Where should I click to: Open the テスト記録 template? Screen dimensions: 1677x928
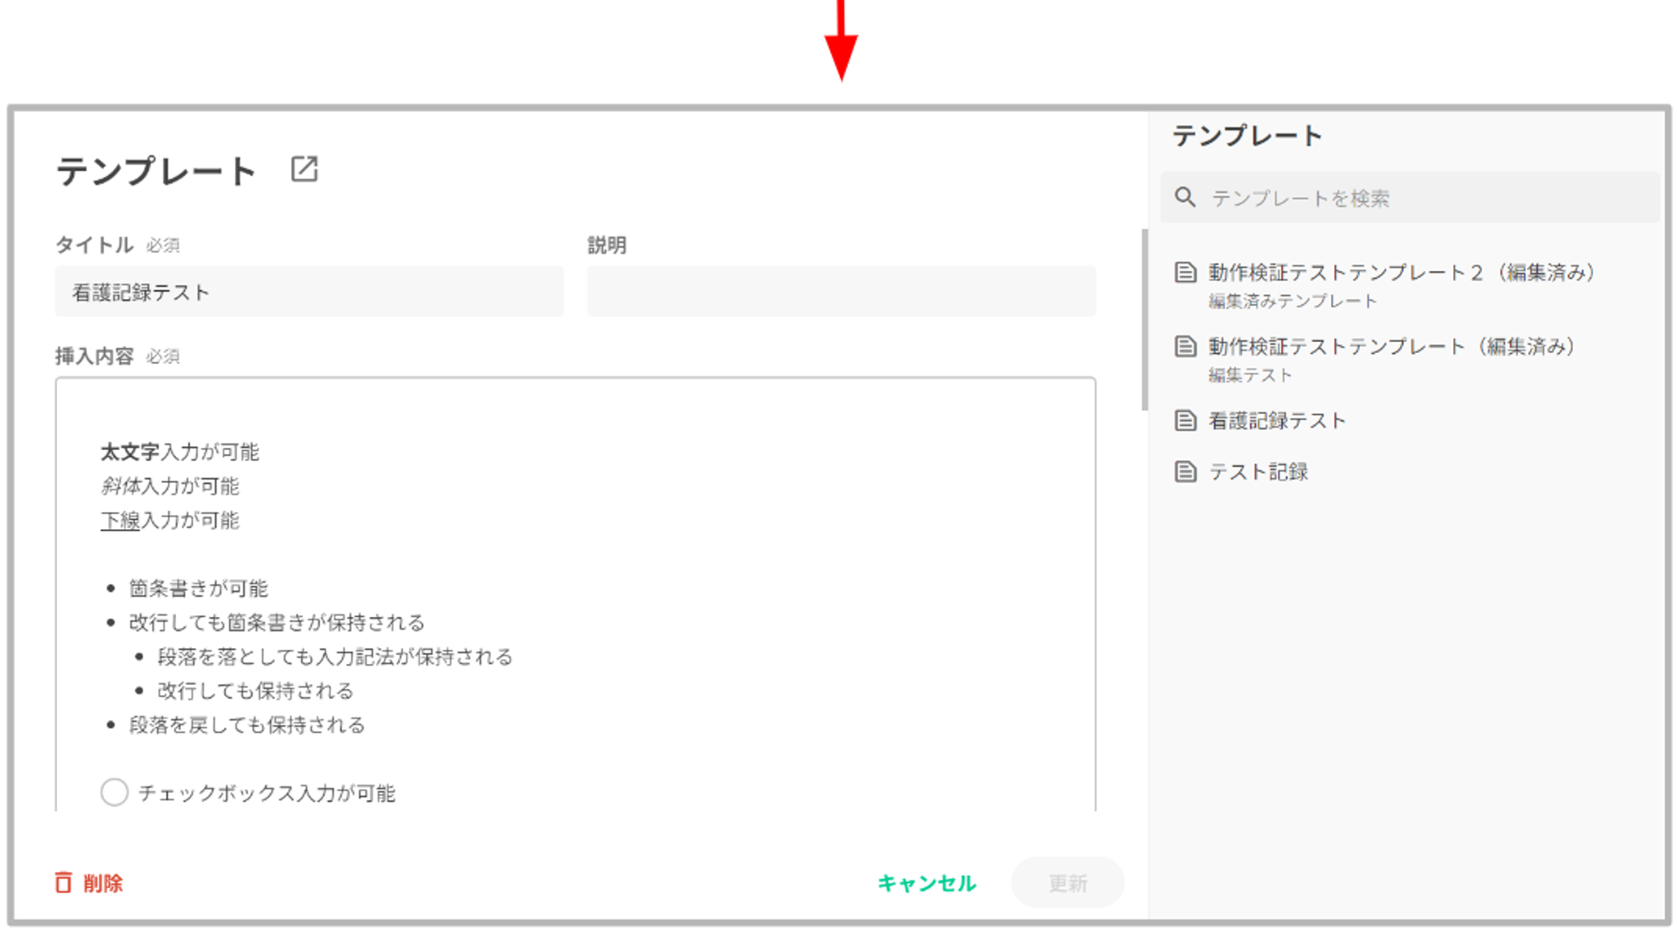tap(1258, 471)
